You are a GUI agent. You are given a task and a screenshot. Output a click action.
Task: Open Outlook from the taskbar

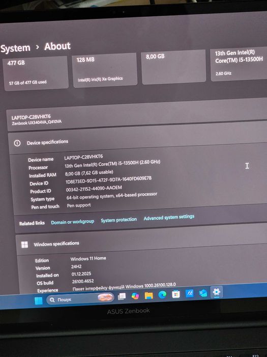[203, 293]
